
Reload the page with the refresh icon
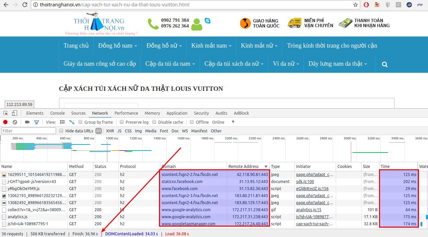25,5
